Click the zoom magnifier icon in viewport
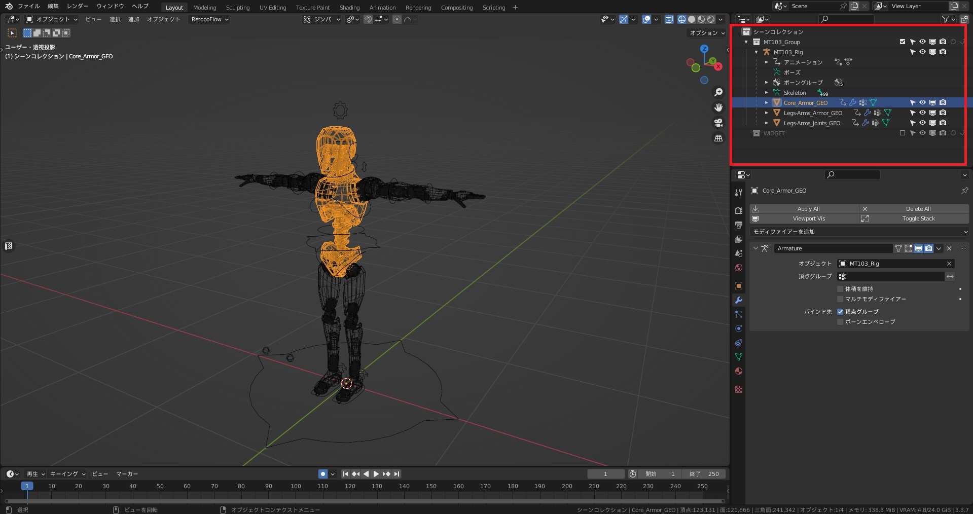The height and width of the screenshot is (514, 973). tap(718, 92)
